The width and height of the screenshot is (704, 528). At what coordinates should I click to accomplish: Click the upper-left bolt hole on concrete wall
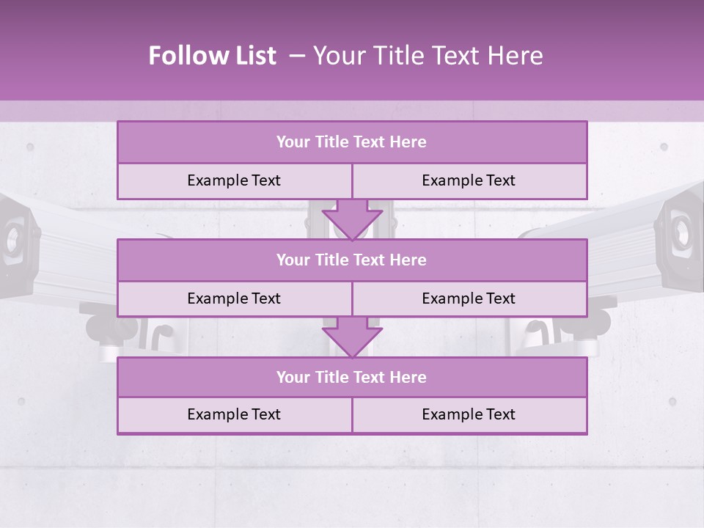[x=30, y=147]
